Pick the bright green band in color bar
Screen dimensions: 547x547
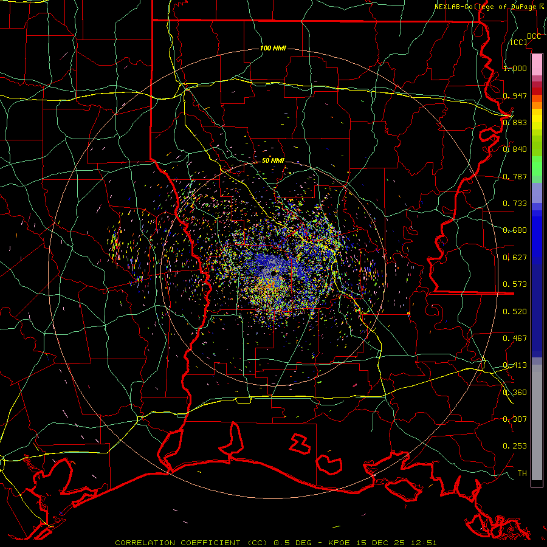coord(537,166)
